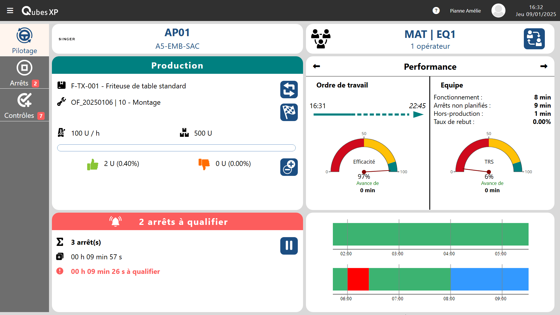Open the hamburger menu
Viewport: 560px width, 315px height.
(x=10, y=11)
